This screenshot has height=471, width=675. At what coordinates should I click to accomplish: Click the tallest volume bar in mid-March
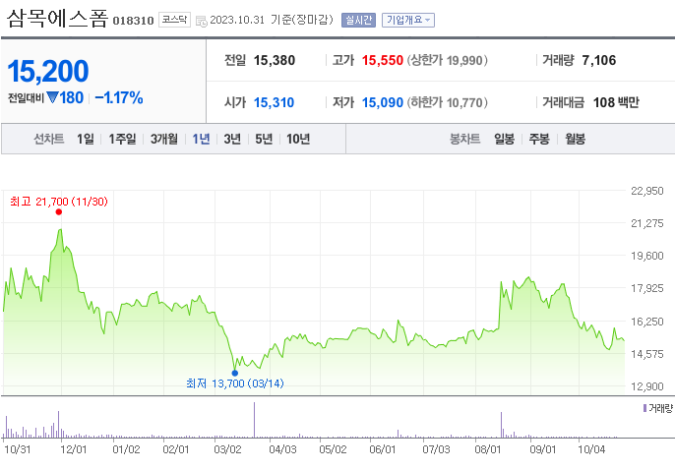click(x=255, y=420)
